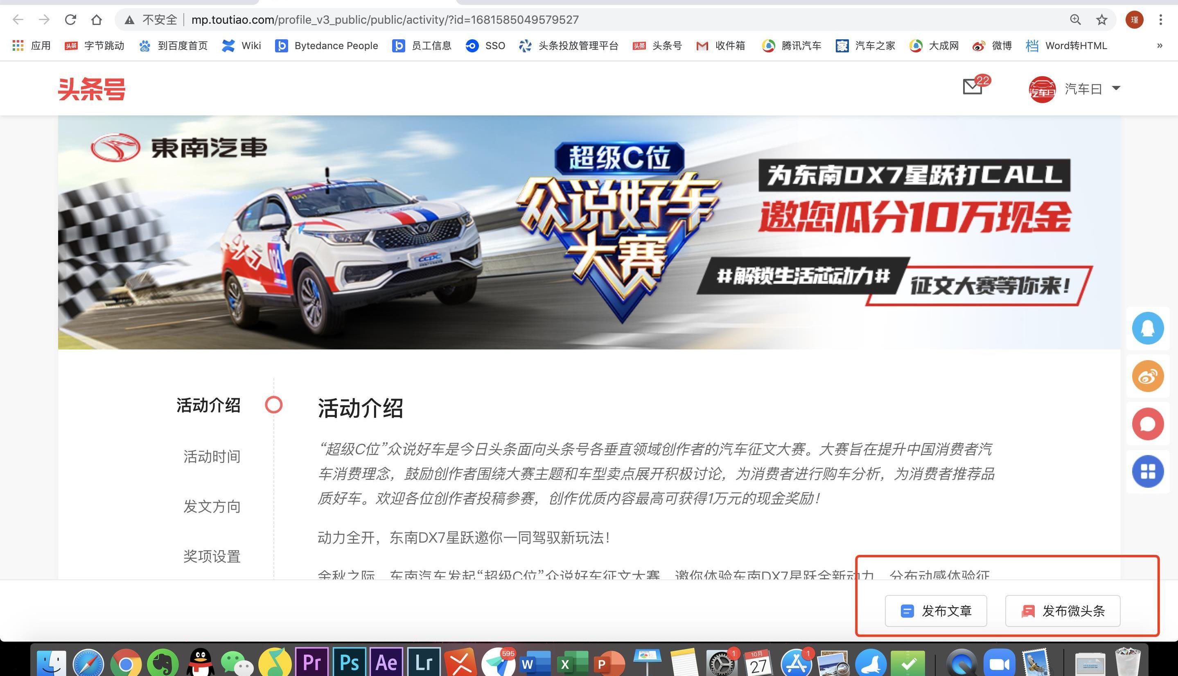Screen dimensions: 1178x676
Task: Click the orange Weibo floating button
Action: (1148, 376)
